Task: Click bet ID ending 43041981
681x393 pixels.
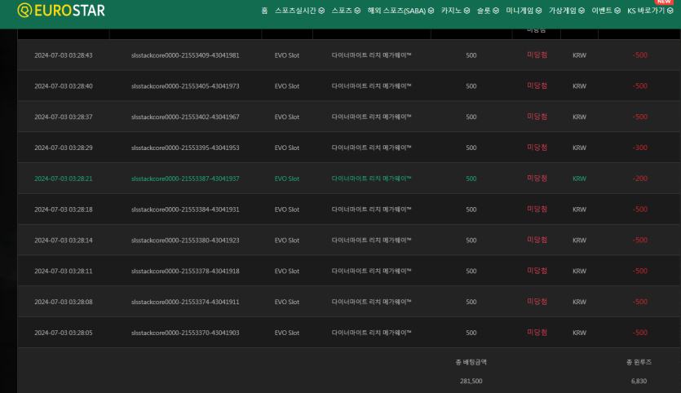Action: coord(185,55)
